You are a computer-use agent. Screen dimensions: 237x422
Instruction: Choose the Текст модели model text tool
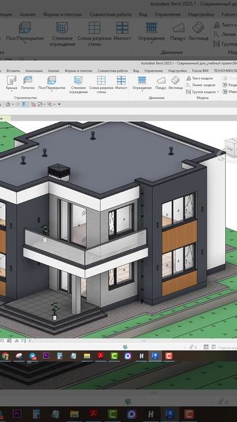click(199, 78)
